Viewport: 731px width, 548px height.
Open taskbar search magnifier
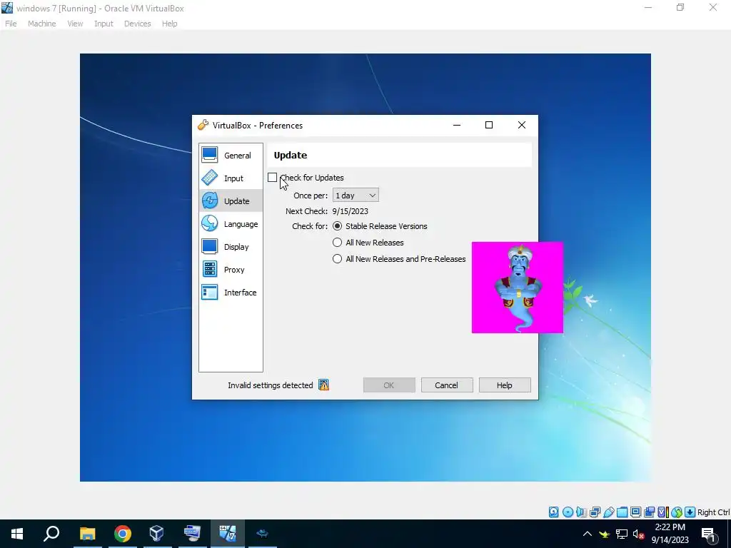(51, 534)
